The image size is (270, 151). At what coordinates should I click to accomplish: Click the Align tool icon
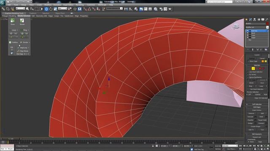[x=130, y=9]
